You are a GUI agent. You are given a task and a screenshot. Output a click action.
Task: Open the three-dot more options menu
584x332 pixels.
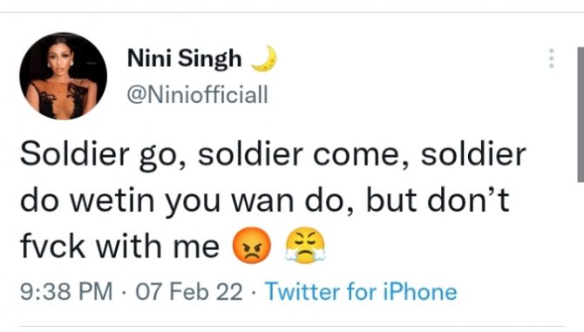(x=552, y=58)
